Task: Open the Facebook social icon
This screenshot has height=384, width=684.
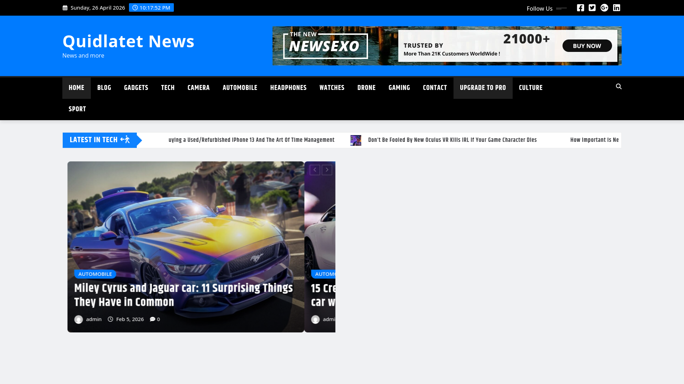Action: point(580,8)
